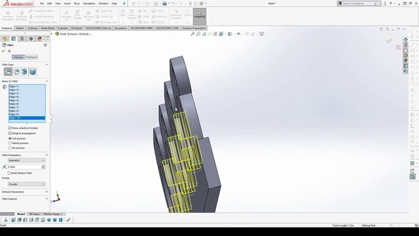Screen dimensions: 419x236
Task: Collapse Items To Fillet section
Action: pos(46,81)
